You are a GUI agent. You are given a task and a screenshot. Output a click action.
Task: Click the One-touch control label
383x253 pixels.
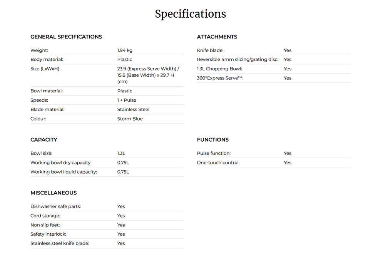pyautogui.click(x=218, y=163)
